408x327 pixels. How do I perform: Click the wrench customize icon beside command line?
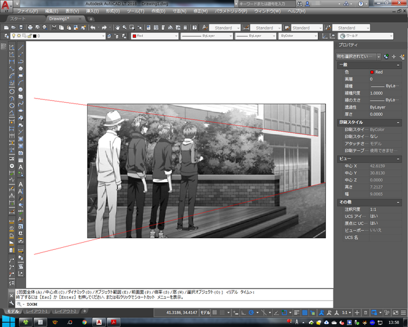point(11,303)
